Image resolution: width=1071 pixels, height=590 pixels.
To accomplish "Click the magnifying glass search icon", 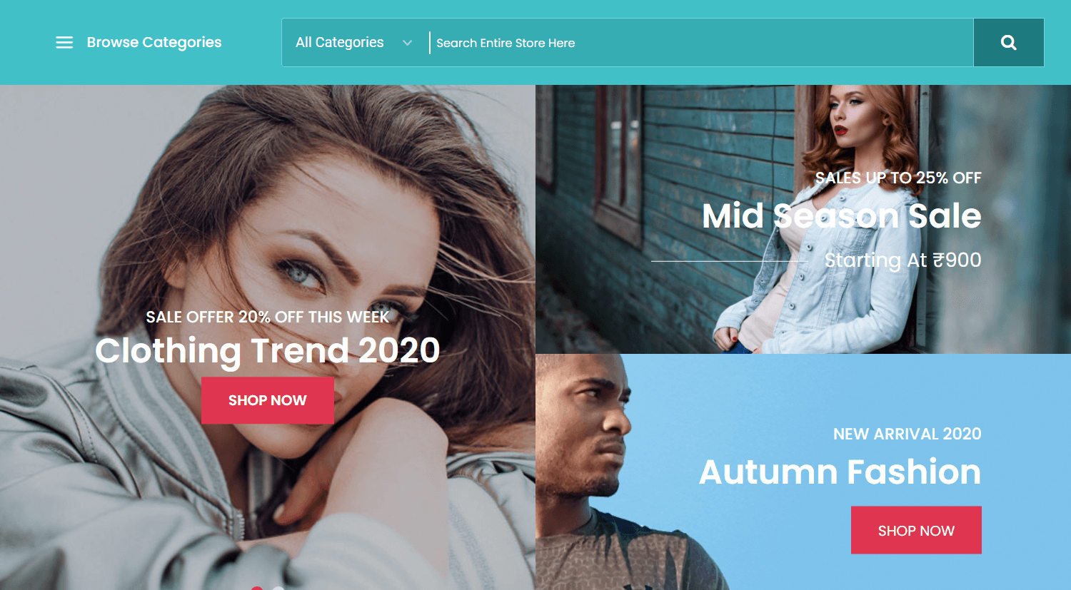I will pos(1008,43).
